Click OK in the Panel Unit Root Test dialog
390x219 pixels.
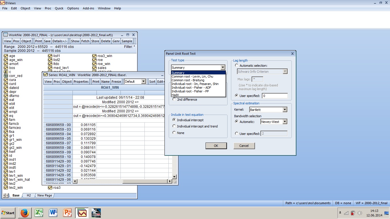pos(216,145)
